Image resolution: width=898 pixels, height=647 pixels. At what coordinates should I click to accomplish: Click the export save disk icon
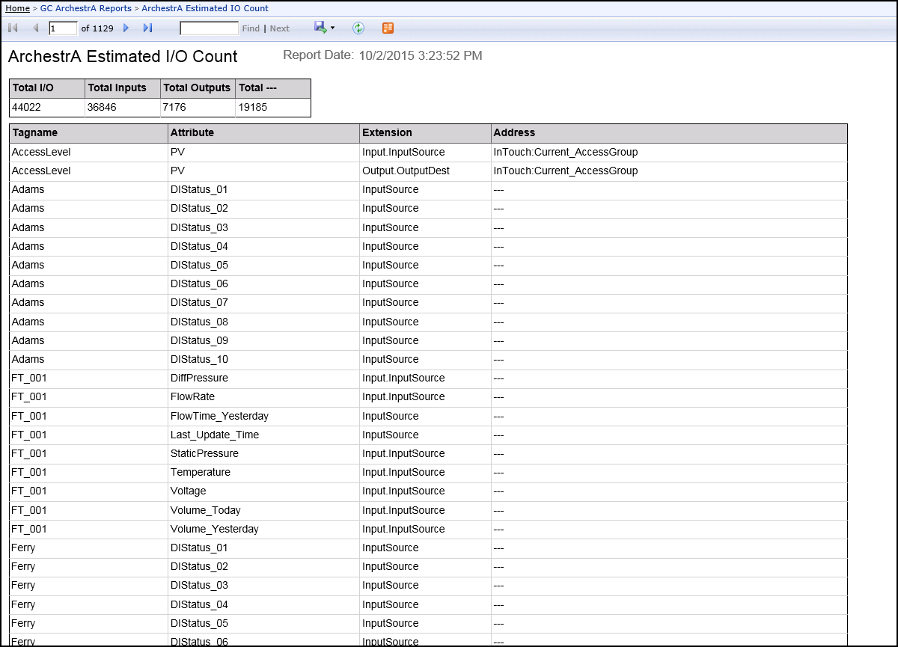click(320, 28)
